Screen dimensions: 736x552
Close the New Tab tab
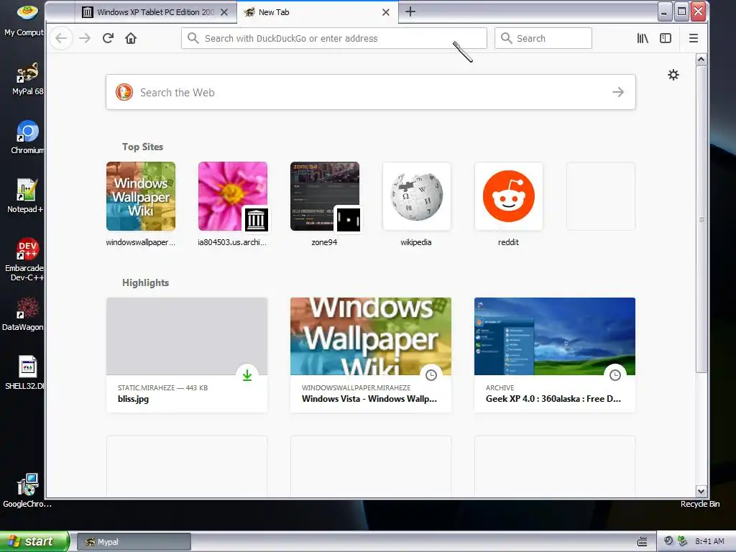point(386,12)
